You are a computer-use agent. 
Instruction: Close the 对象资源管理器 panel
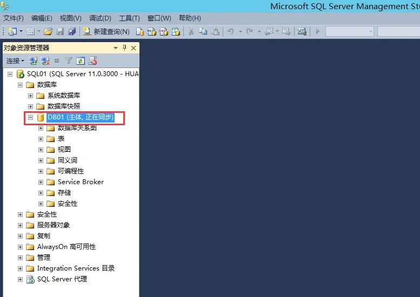click(x=134, y=48)
